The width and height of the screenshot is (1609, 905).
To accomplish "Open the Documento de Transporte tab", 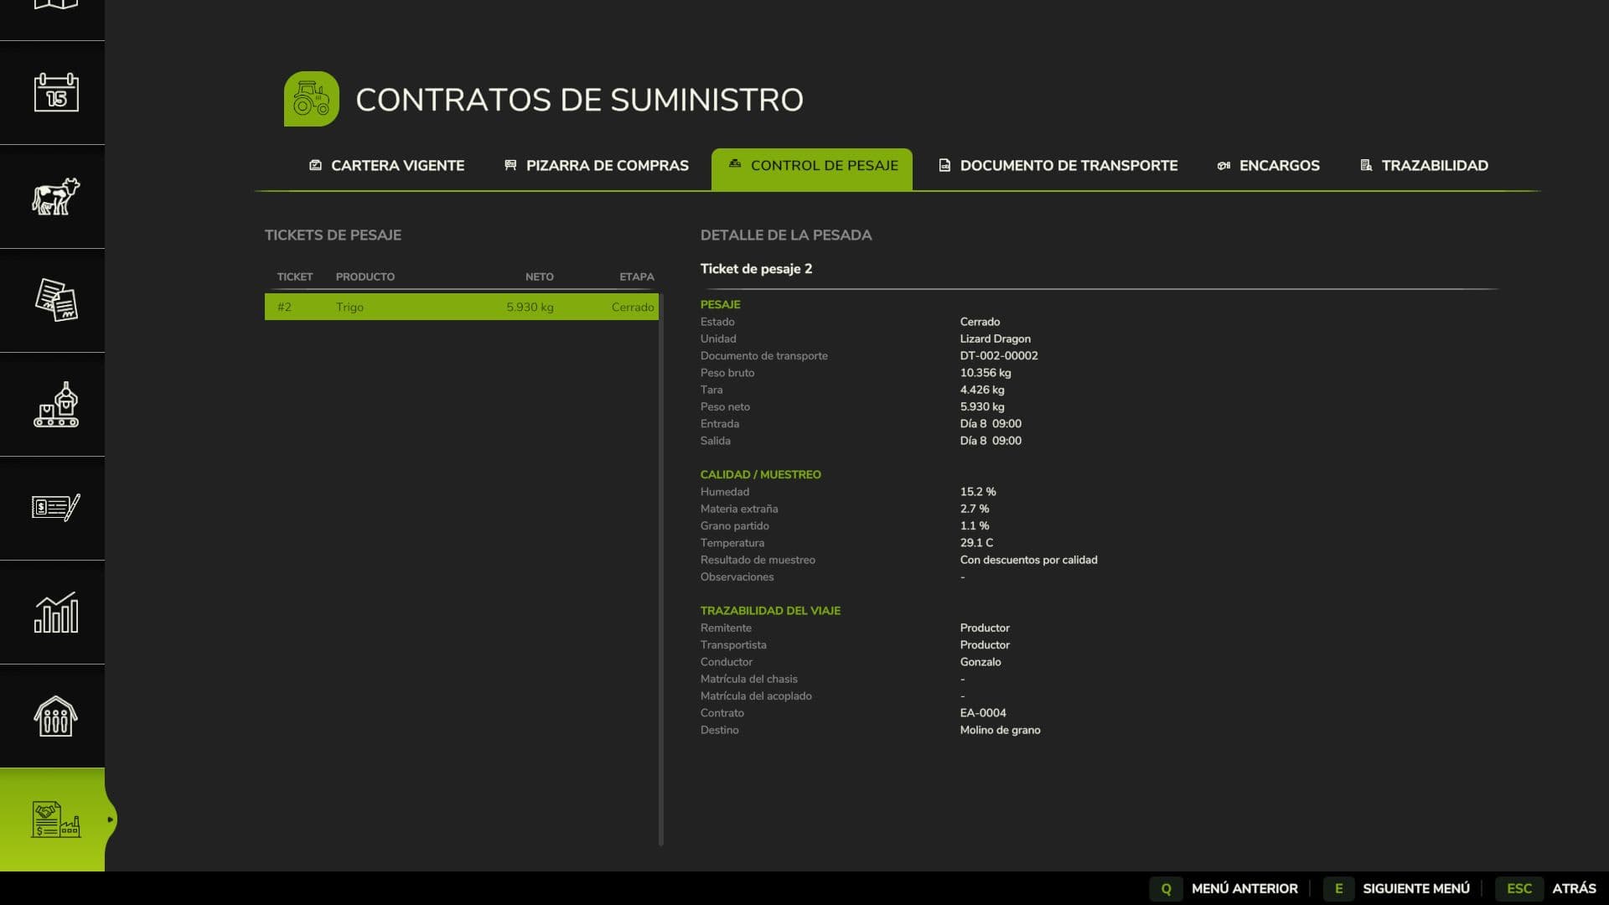I will pos(1058,166).
